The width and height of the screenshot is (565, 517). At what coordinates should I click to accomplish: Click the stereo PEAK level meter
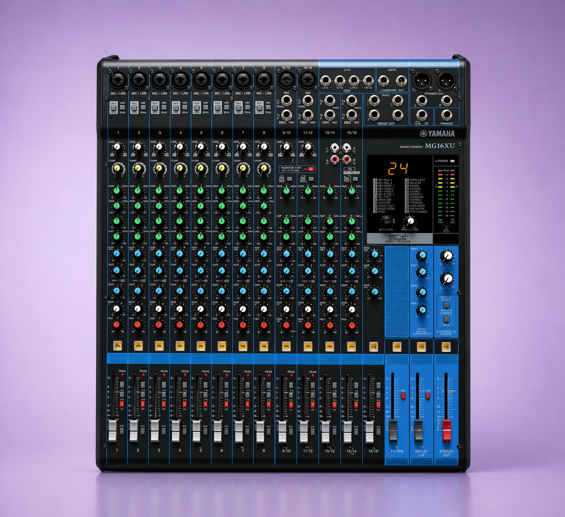click(x=446, y=194)
